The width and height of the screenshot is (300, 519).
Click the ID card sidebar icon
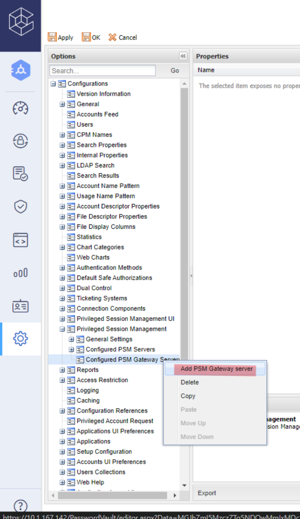21,306
